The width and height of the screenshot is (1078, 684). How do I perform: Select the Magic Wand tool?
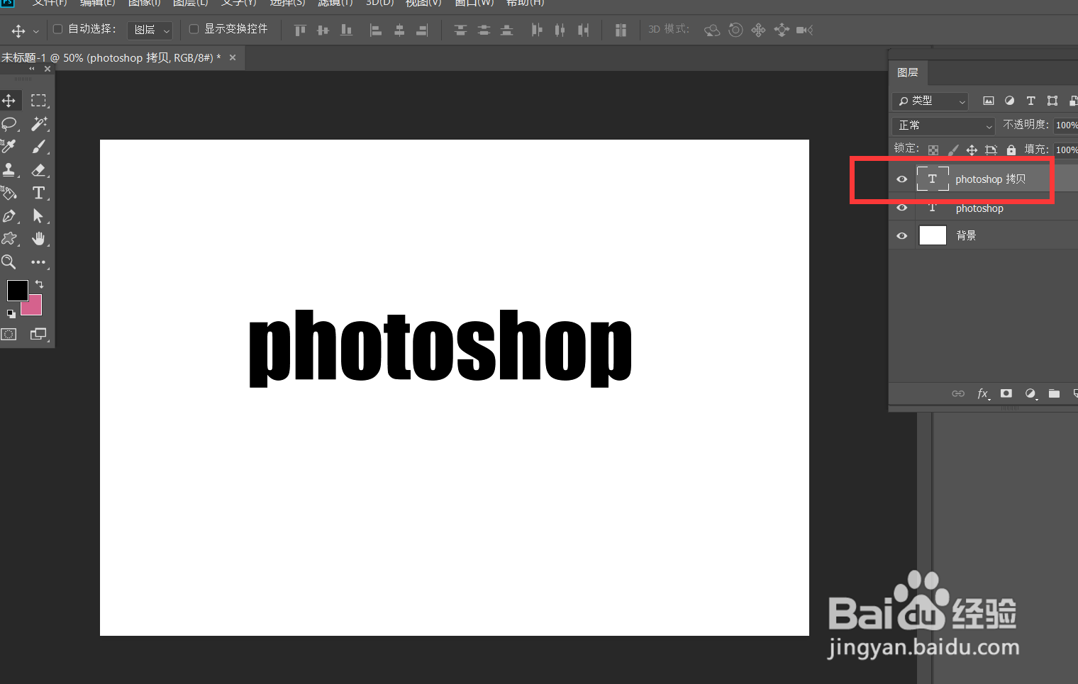[x=38, y=124]
